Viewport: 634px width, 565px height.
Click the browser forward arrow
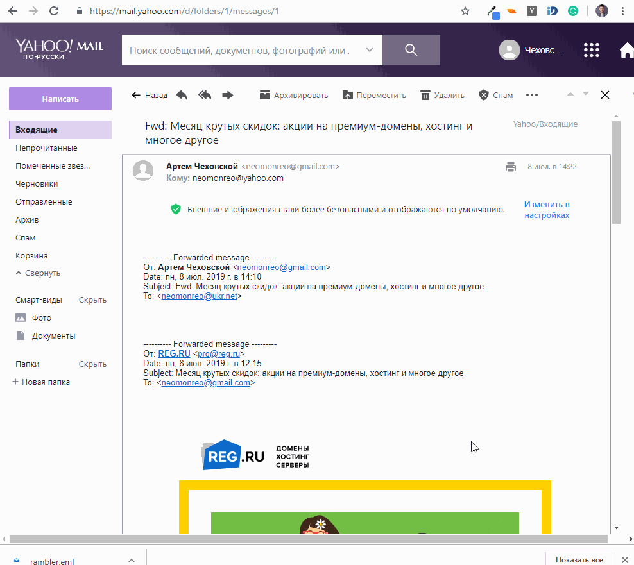click(x=33, y=11)
